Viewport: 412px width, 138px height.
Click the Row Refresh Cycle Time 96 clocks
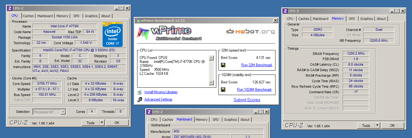coord(356,86)
